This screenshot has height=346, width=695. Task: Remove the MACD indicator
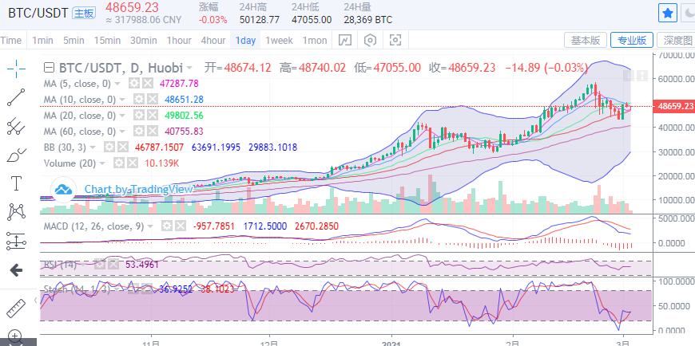click(181, 226)
